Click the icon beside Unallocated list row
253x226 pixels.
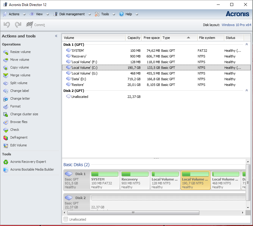point(68,96)
